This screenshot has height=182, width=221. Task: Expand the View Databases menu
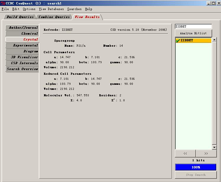pyautogui.click(x=51, y=9)
